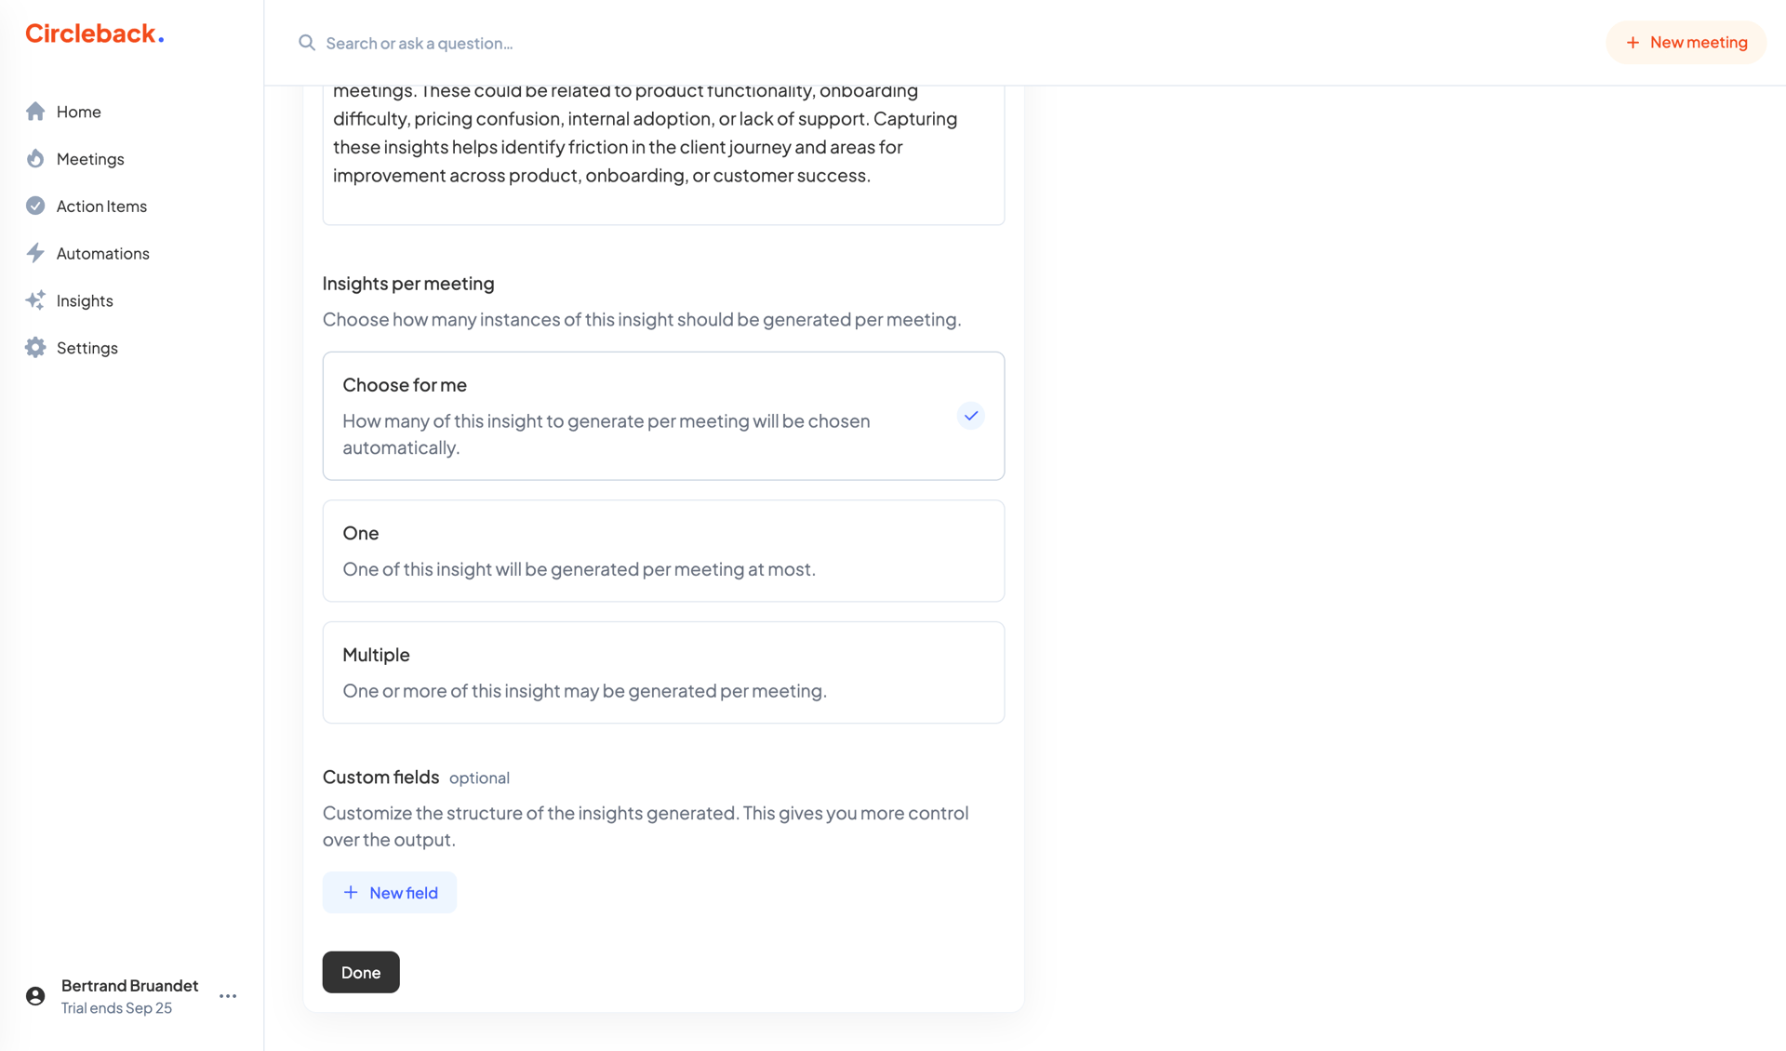Open Automations using the lightning bolt icon
This screenshot has width=1786, height=1051.
click(35, 253)
